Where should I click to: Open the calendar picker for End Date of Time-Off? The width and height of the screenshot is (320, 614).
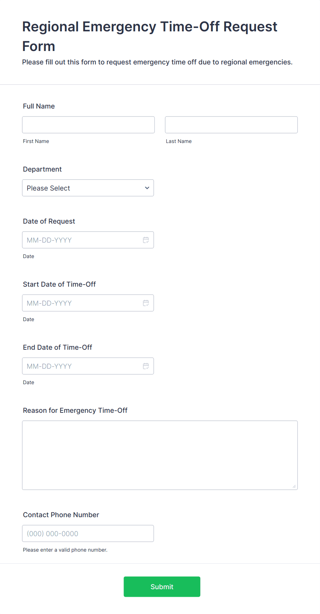[x=146, y=366]
